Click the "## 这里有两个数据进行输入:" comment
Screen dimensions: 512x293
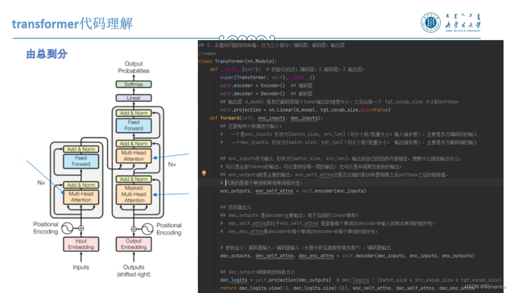pyautogui.click(x=251, y=126)
